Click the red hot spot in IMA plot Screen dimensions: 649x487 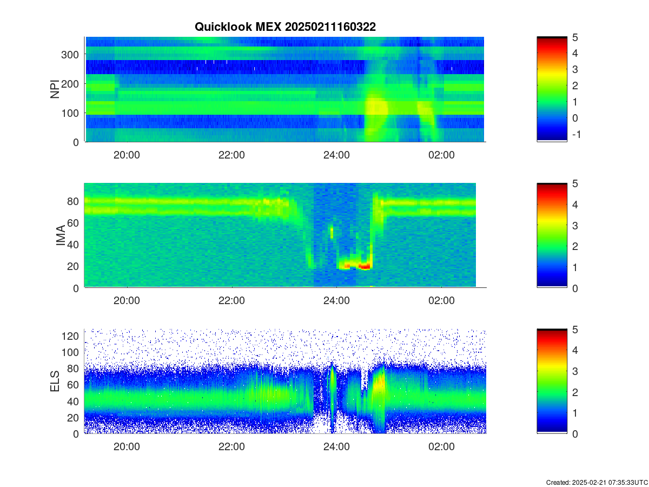365,266
